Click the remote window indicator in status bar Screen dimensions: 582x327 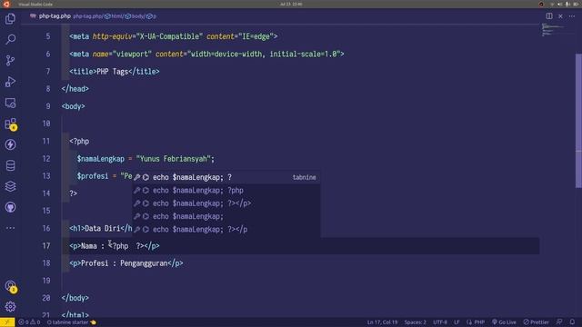pyautogui.click(x=7, y=322)
